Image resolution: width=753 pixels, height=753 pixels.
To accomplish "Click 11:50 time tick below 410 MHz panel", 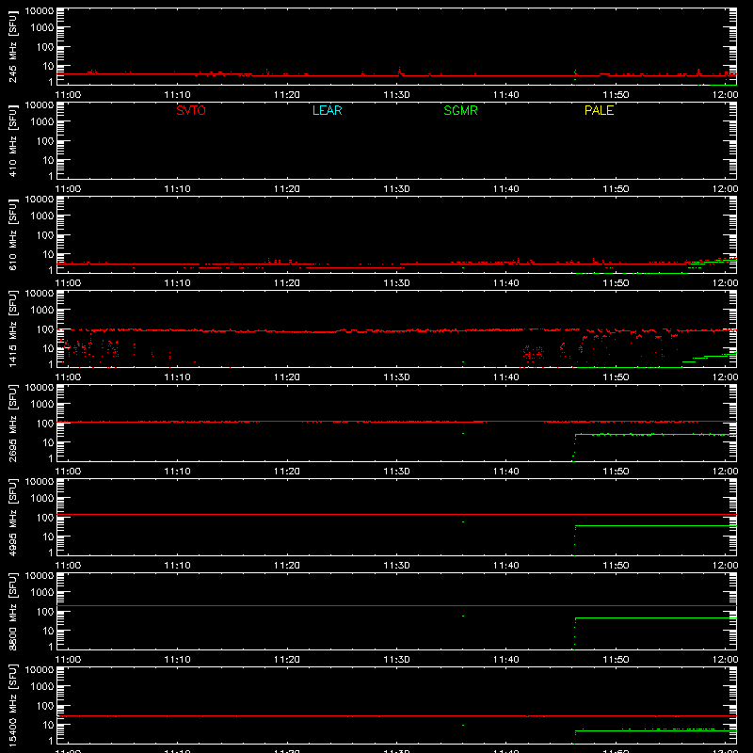I will pos(616,189).
